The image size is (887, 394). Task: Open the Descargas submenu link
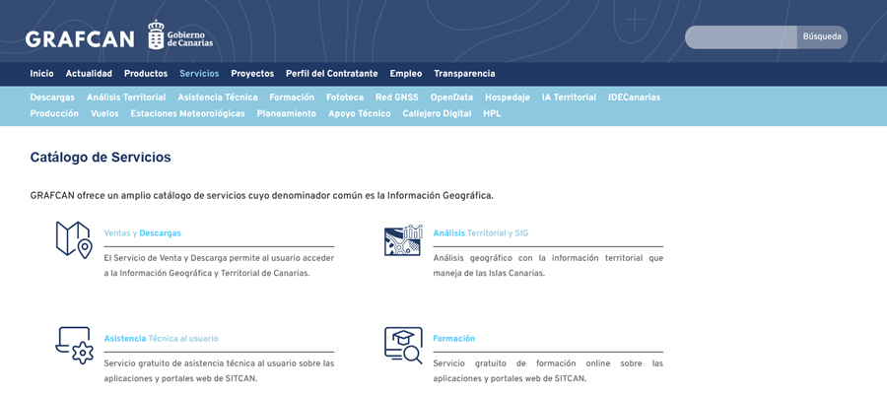tap(52, 98)
